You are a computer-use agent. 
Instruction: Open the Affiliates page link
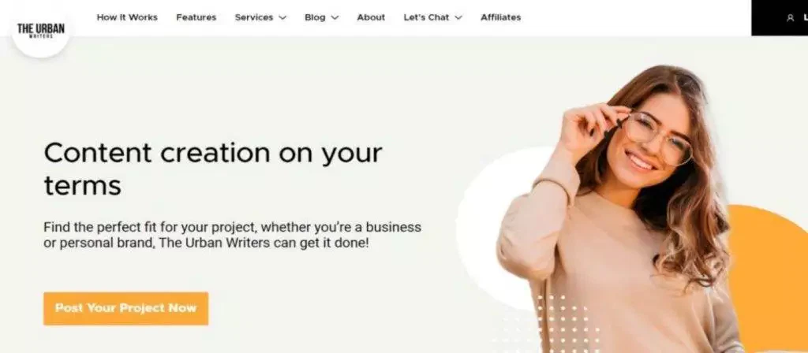tap(501, 17)
